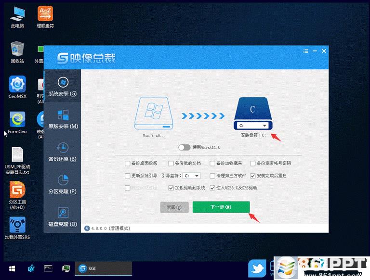Image resolution: width=370 pixels, height=280 pixels.
Task: Open the 理顺盘符 desktop icon
Action: 45,17
